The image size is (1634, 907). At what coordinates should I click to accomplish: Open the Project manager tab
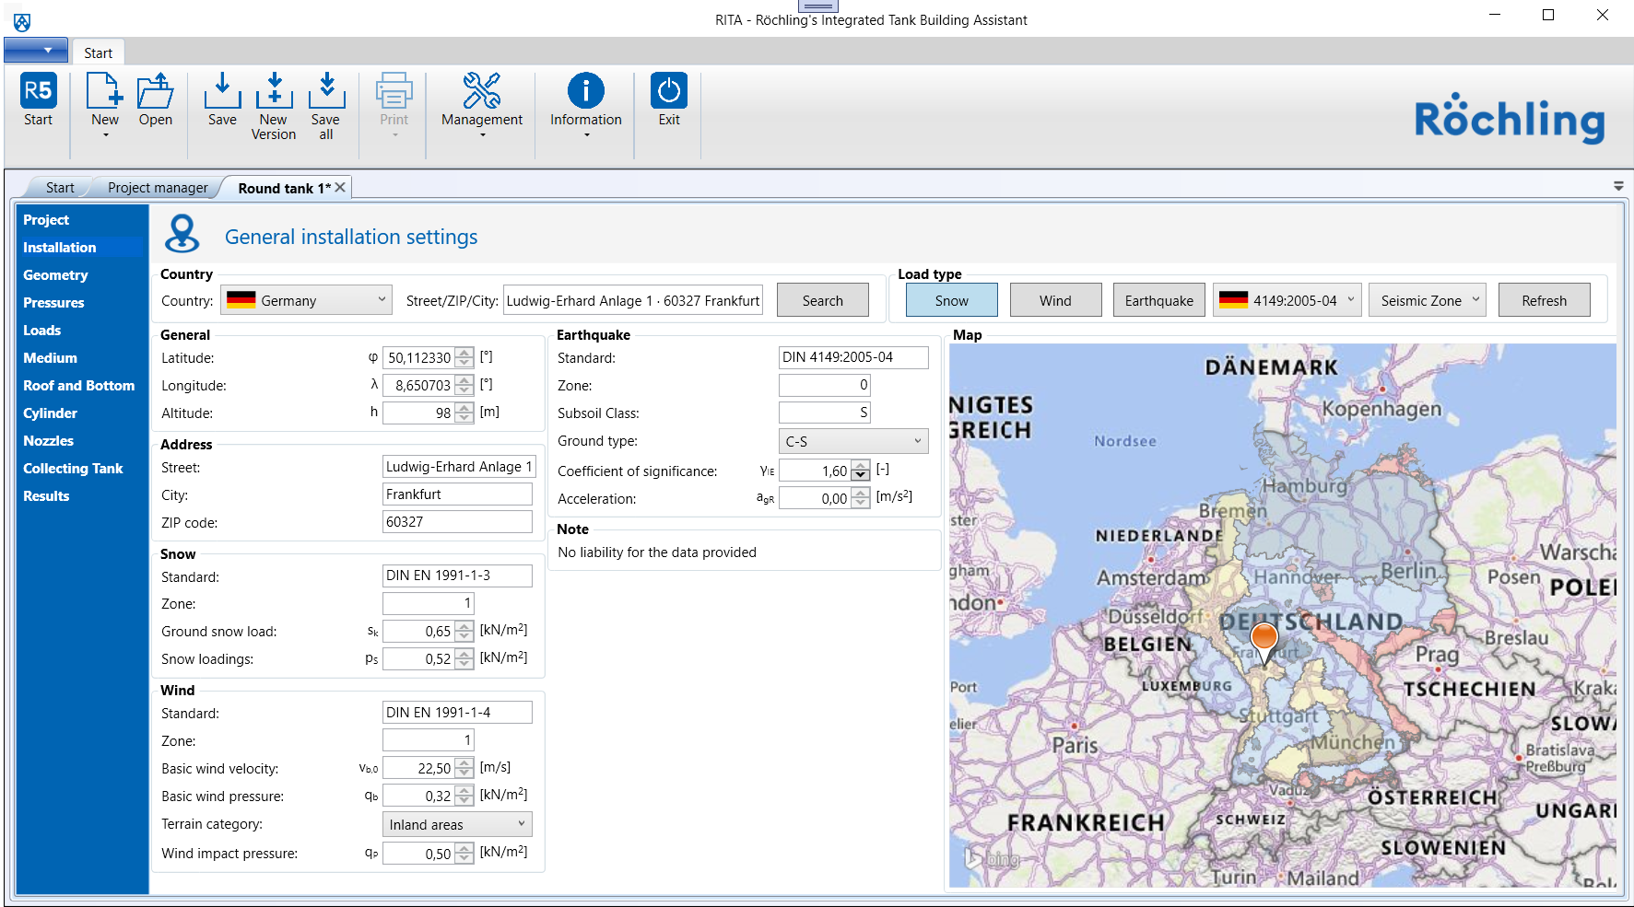coord(158,188)
